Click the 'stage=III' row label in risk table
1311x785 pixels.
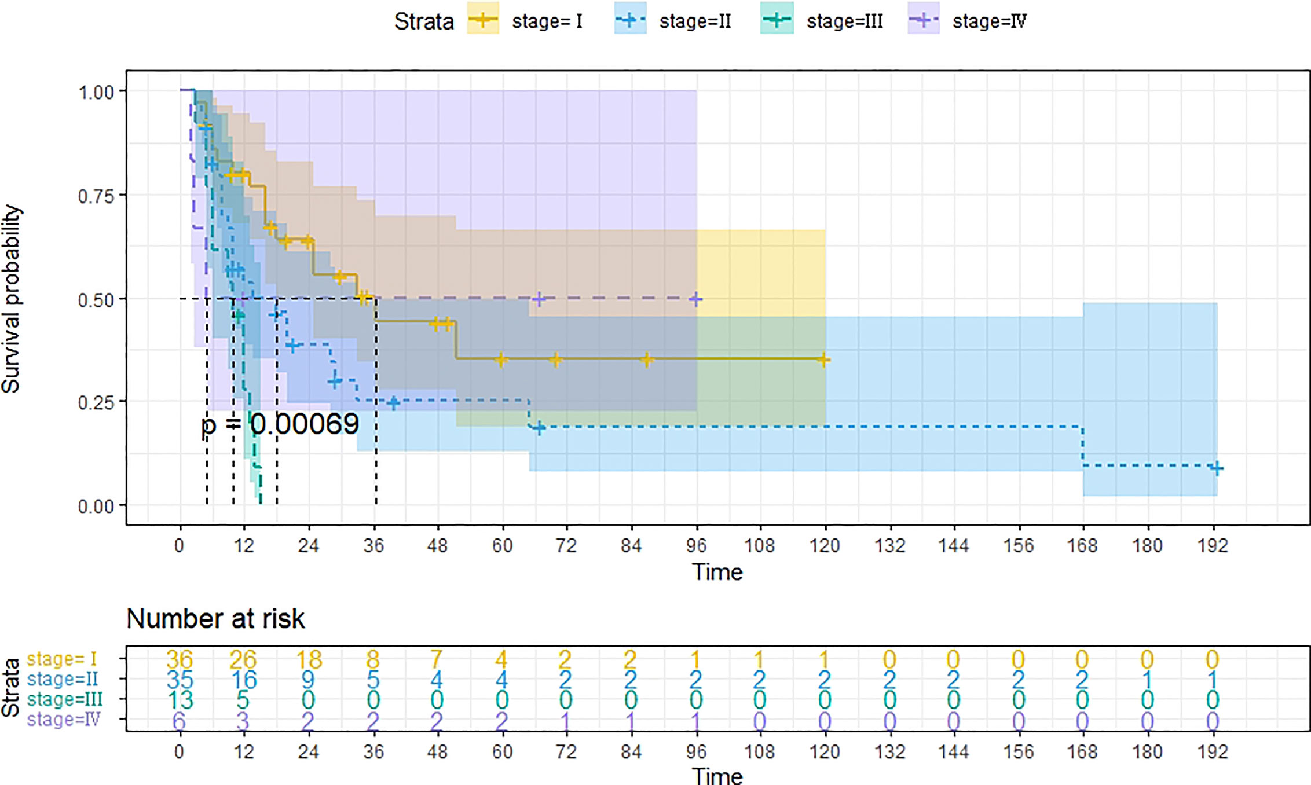point(65,699)
